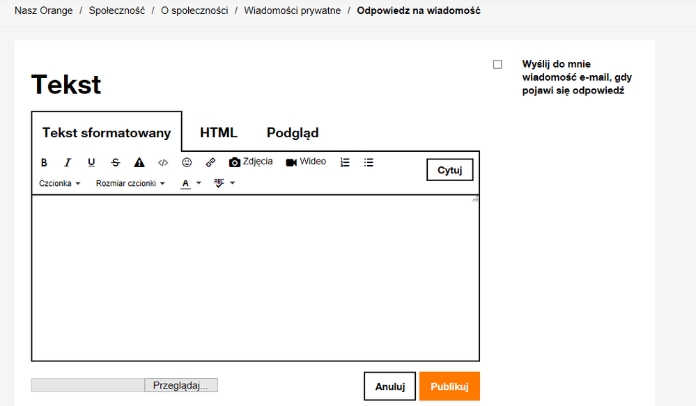Create a numbered list
696x406 pixels.
click(x=344, y=162)
